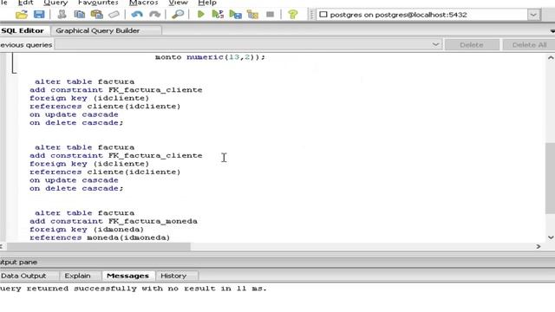Viewport: 555px width, 312px height.
Task: Clear the edit window with the eraser icon
Action: [114, 15]
